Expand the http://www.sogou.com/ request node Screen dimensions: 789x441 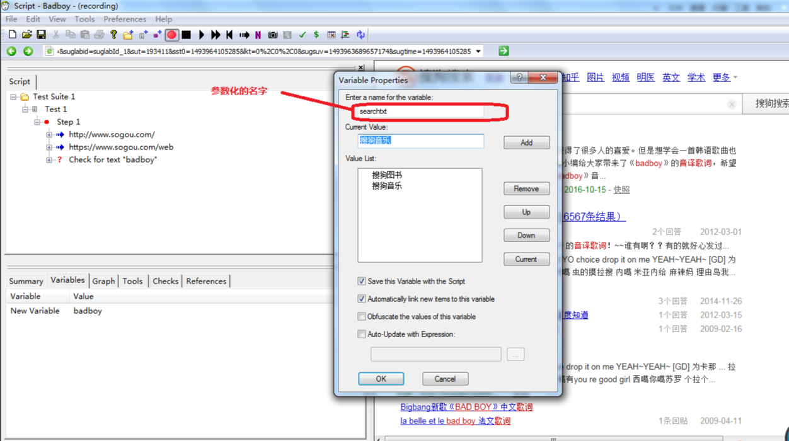coord(49,135)
